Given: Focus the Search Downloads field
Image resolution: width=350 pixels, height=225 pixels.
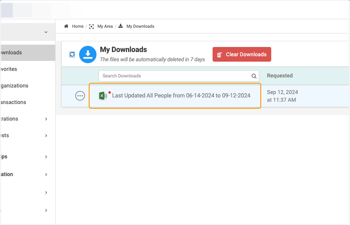Looking at the screenshot, I should pyautogui.click(x=179, y=76).
